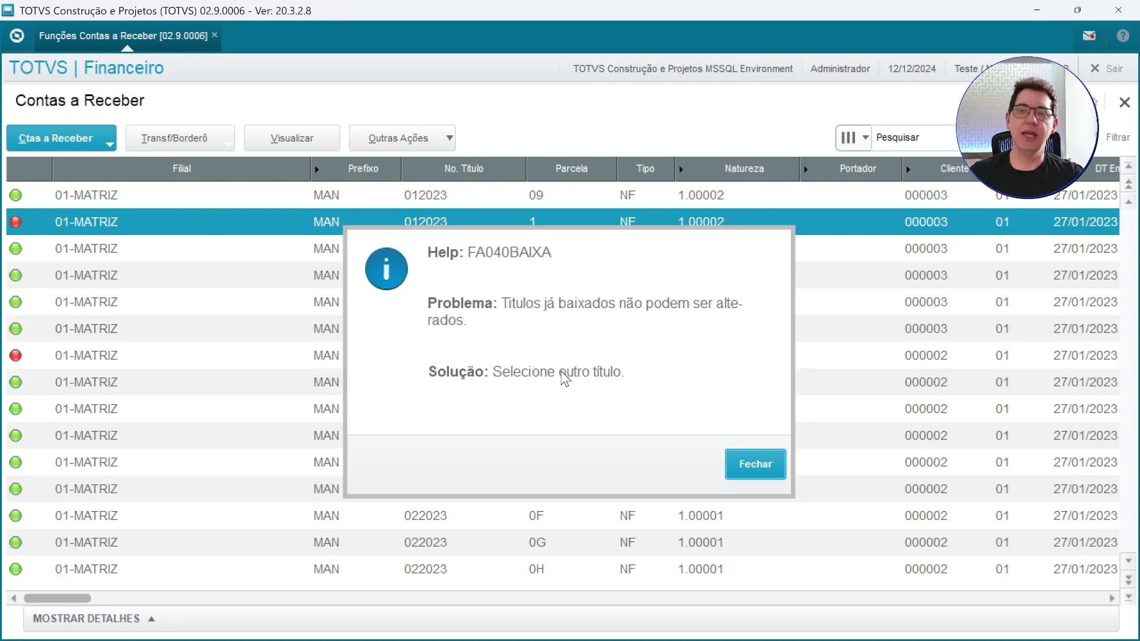This screenshot has height=641, width=1140.
Task: Click the blue info icon in the Help dialog
Action: click(x=386, y=269)
